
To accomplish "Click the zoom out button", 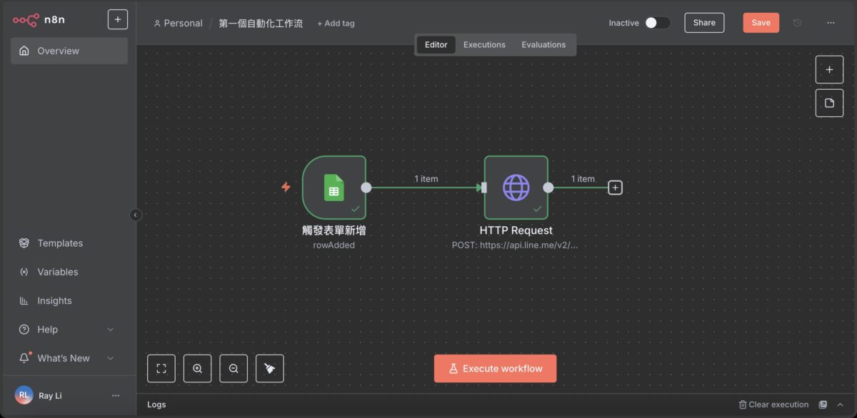I will click(x=234, y=369).
